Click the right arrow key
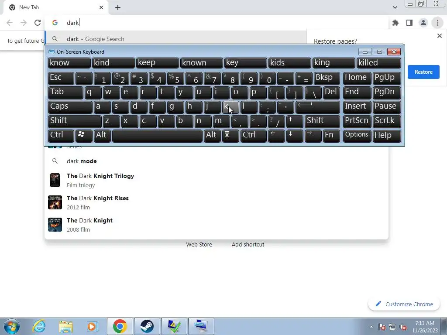Image resolution: width=447 pixels, height=335 pixels. (313, 136)
